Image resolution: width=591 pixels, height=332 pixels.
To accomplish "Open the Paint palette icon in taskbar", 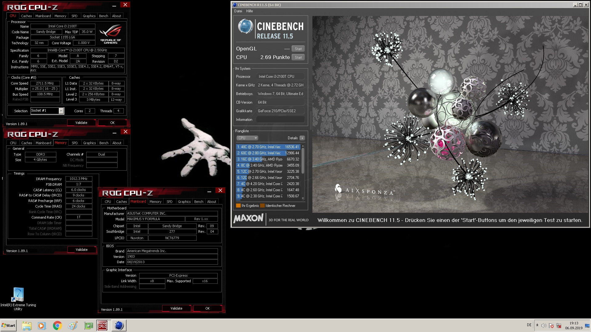I will click(x=73, y=326).
